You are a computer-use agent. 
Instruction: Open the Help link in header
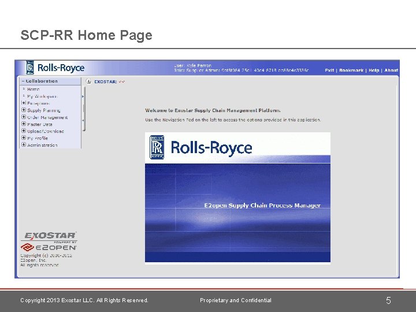coord(374,70)
